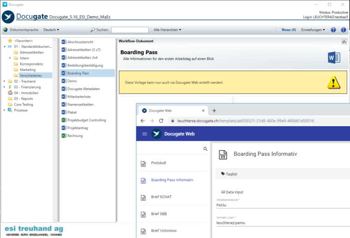Select the Docugate Metadaten template
350x238 pixels.
click(x=83, y=89)
